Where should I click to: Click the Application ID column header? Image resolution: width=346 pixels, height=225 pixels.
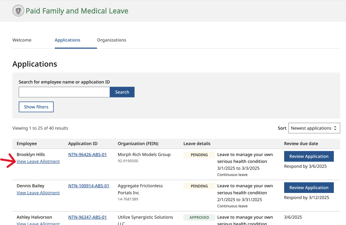pos(83,144)
